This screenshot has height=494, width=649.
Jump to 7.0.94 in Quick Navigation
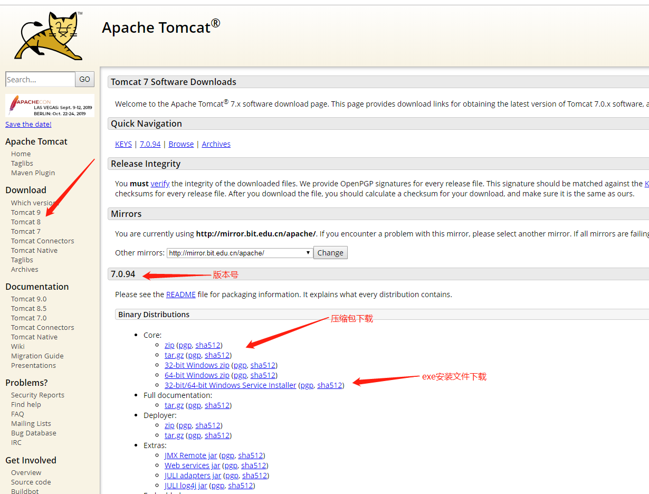click(150, 144)
